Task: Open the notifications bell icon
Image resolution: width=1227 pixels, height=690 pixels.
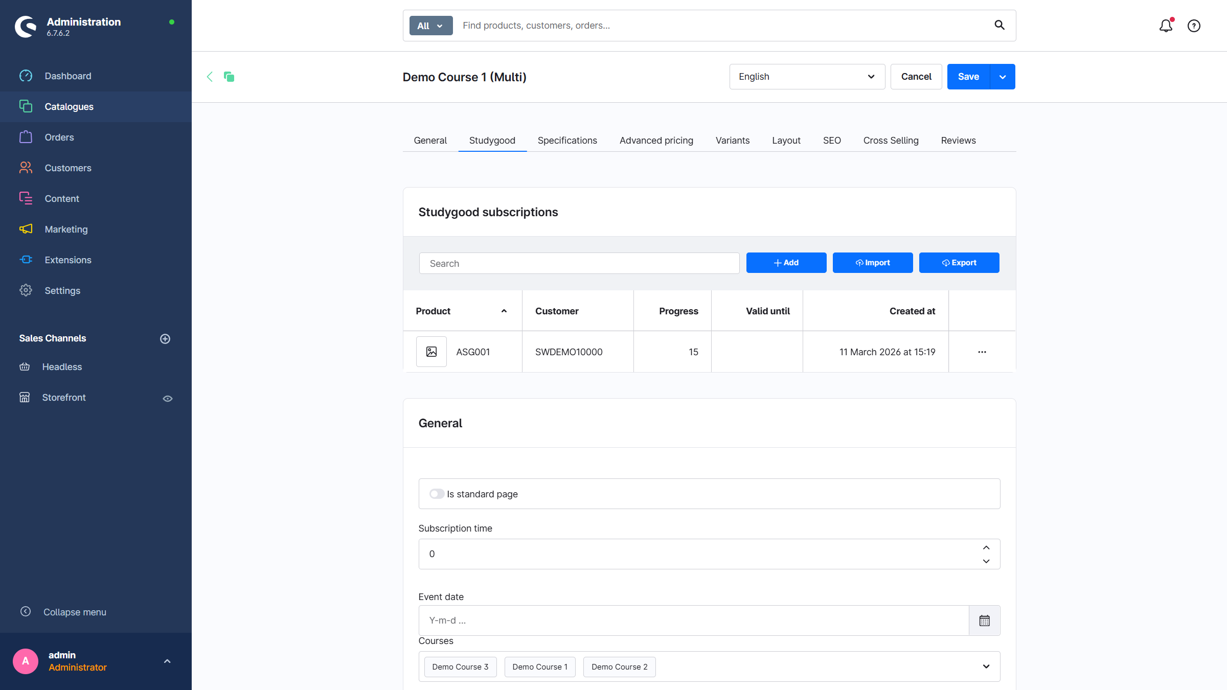Action: pos(1166,26)
